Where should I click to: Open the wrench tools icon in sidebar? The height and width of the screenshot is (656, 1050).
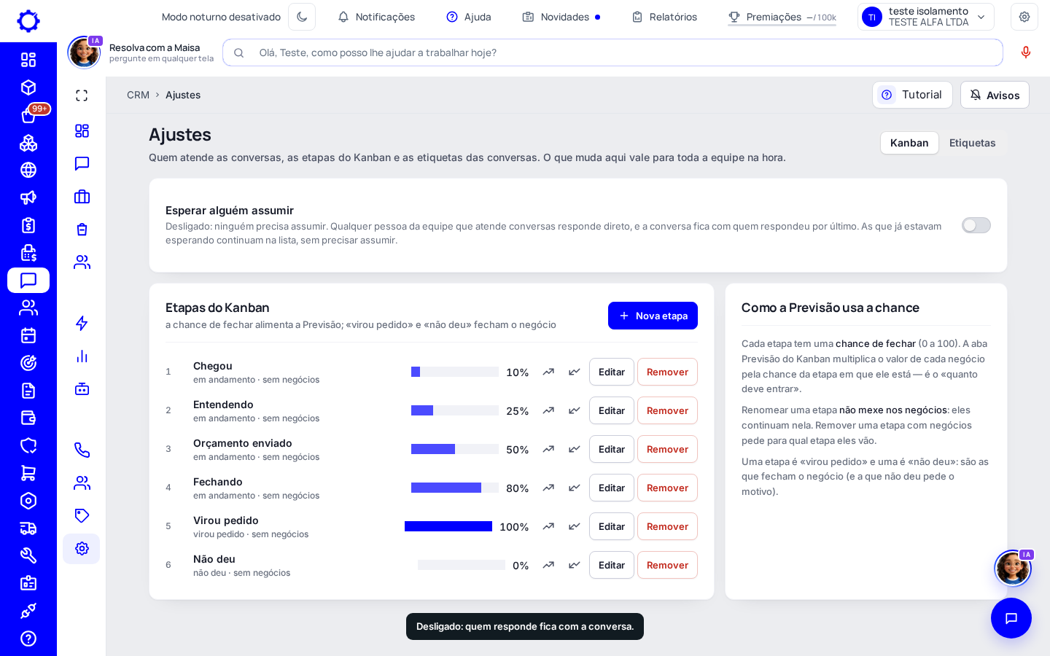click(28, 555)
